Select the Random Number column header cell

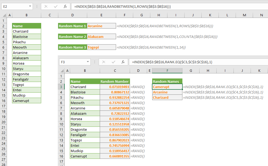(x=115, y=81)
